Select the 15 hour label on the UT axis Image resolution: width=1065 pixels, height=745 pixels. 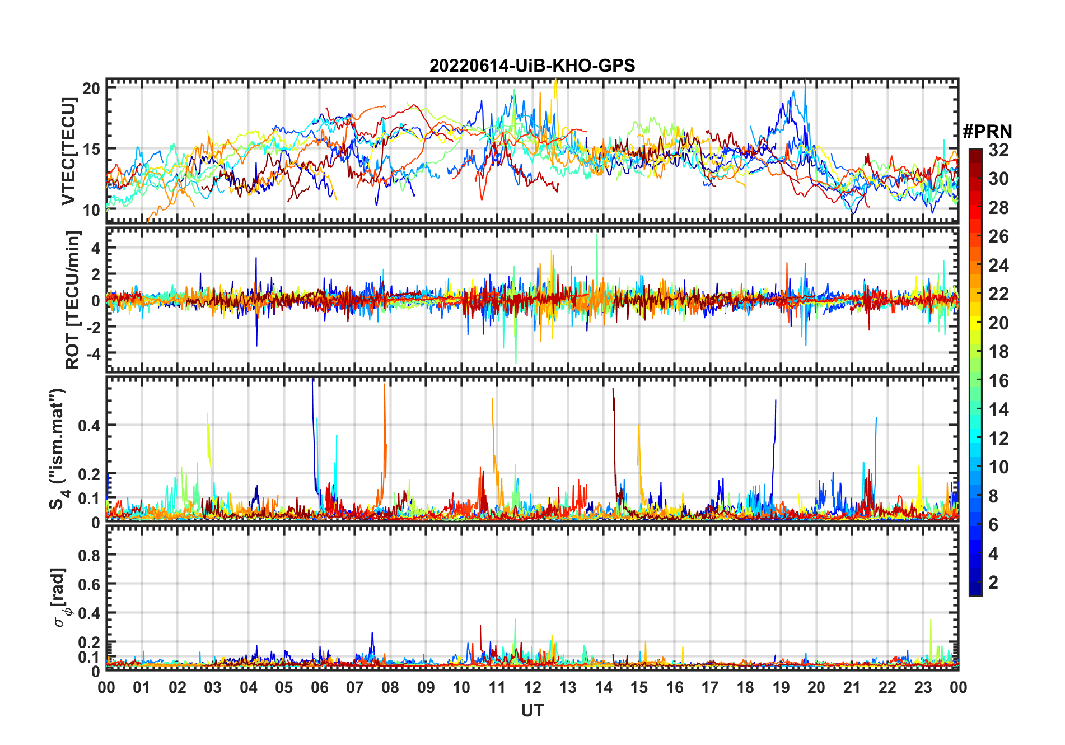coord(639,687)
